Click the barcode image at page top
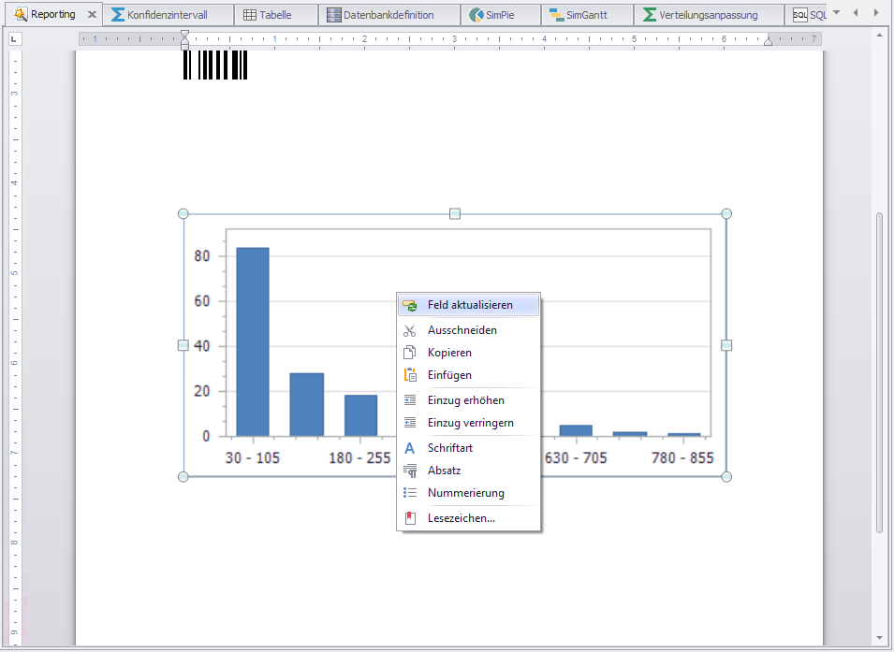This screenshot has height=652, width=894. (215, 65)
